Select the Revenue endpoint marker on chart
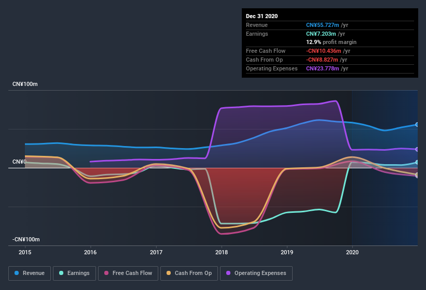Image resolution: width=426 pixels, height=290 pixels. click(417, 125)
